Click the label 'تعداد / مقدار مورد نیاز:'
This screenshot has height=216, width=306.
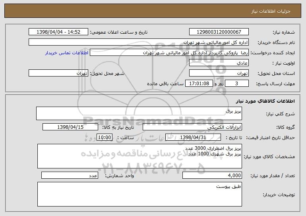pyautogui.click(x=273, y=176)
